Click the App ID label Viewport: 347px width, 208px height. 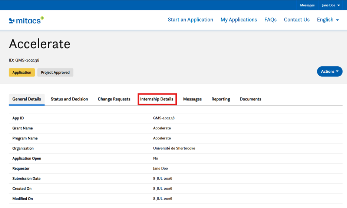click(18, 118)
